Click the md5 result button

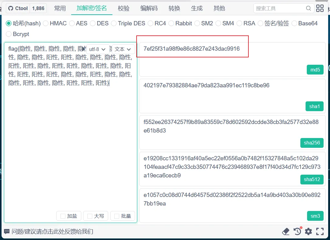pyautogui.click(x=315, y=70)
